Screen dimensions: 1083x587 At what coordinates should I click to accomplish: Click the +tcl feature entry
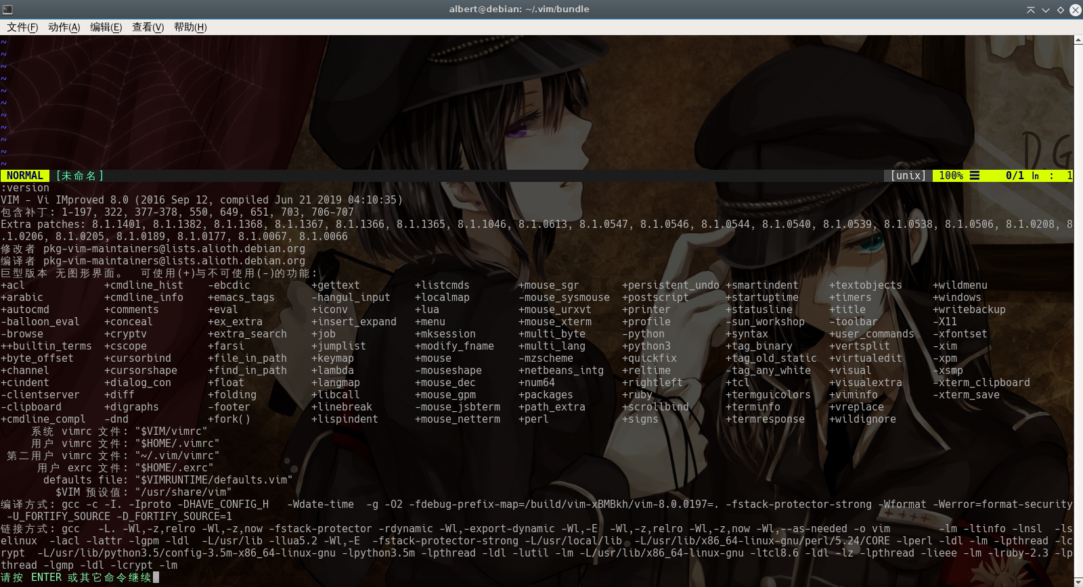point(738,383)
